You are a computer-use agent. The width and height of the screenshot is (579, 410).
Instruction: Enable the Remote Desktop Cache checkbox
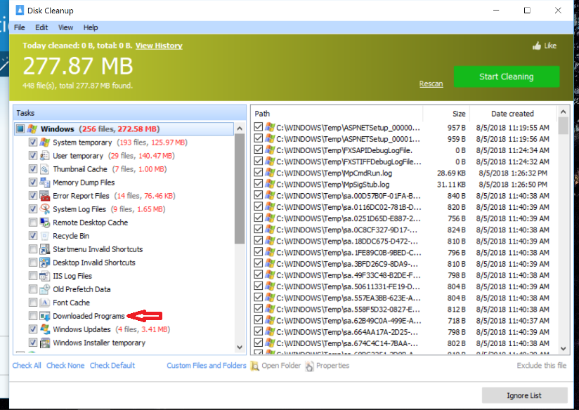click(x=33, y=223)
